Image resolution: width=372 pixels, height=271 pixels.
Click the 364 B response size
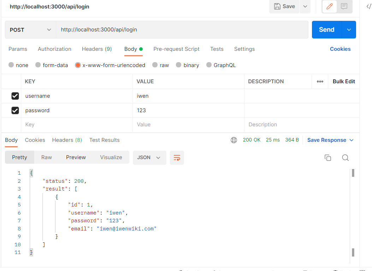[x=292, y=140]
